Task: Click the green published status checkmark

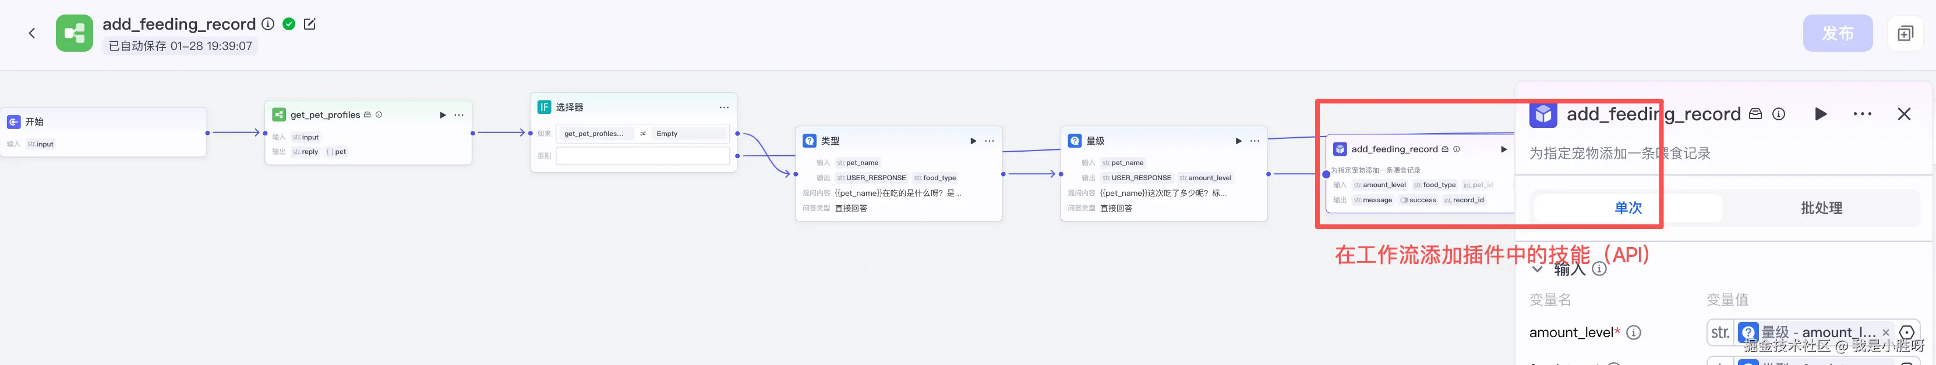Action: click(289, 24)
